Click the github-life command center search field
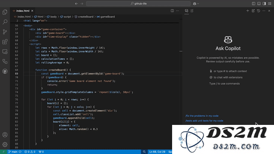 point(138,4)
